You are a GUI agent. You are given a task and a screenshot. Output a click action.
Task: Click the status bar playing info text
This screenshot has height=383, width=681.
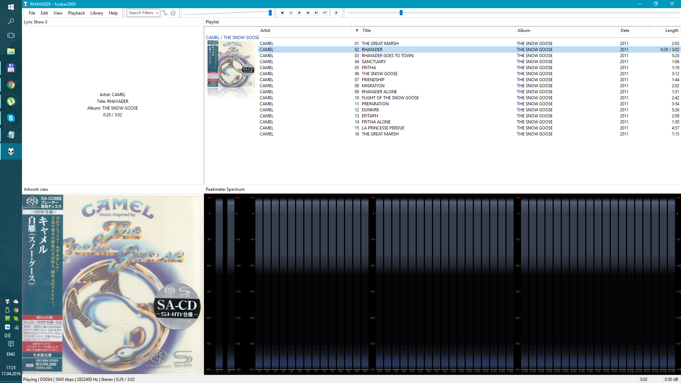pos(79,379)
